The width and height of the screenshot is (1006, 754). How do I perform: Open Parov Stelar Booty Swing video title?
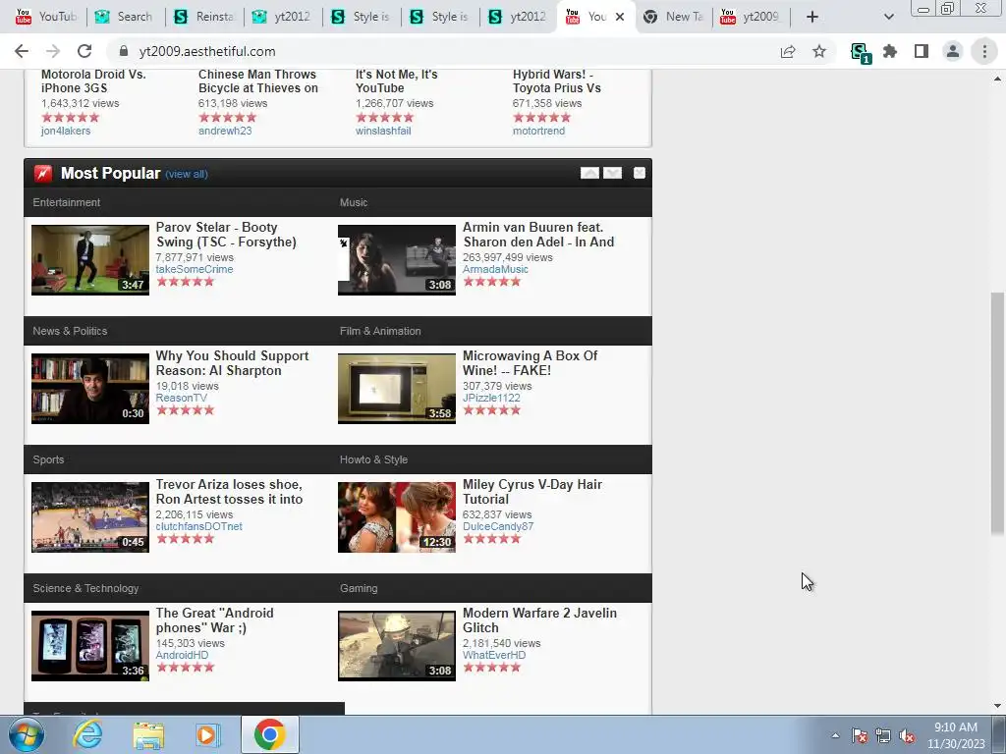(226, 235)
